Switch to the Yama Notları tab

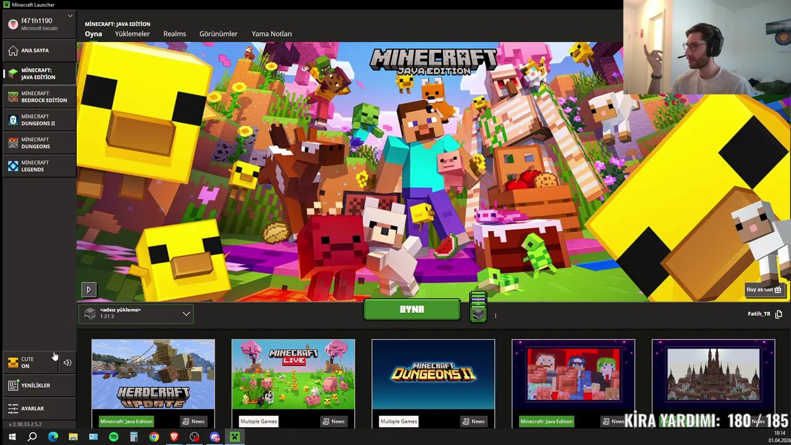coord(271,34)
